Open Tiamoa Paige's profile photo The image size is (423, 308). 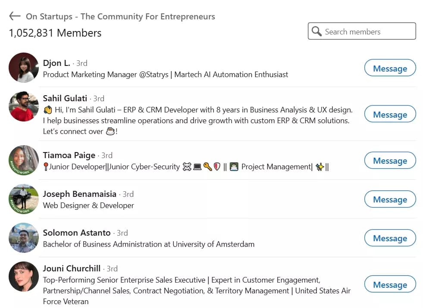(x=23, y=160)
